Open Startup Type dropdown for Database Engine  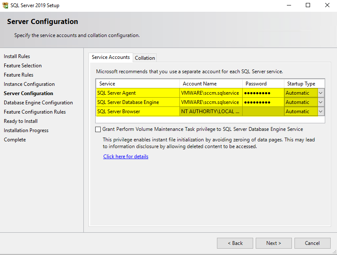click(x=321, y=102)
